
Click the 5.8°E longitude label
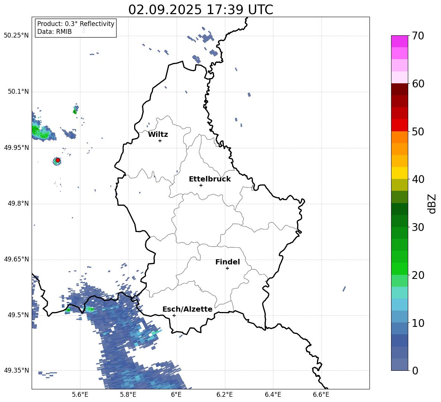[128, 395]
